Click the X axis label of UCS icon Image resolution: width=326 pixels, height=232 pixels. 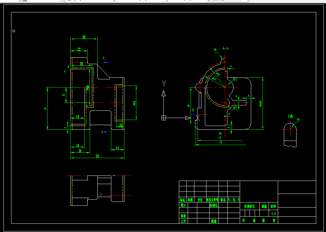pos(198,118)
